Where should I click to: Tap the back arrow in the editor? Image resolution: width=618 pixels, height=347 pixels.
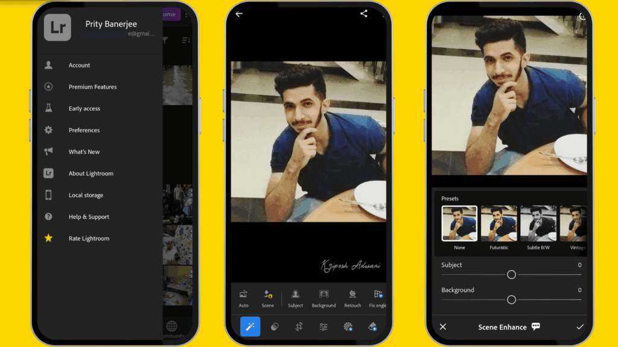pos(238,13)
